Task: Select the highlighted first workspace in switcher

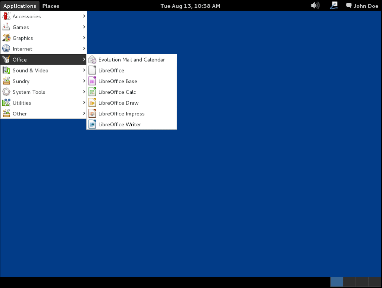Action: point(337,282)
